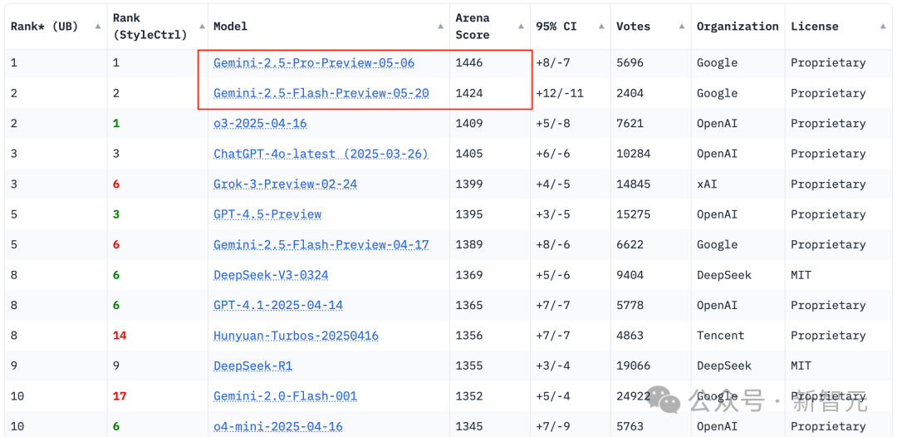Open DeepSeek-R1 model link

pyautogui.click(x=252, y=366)
